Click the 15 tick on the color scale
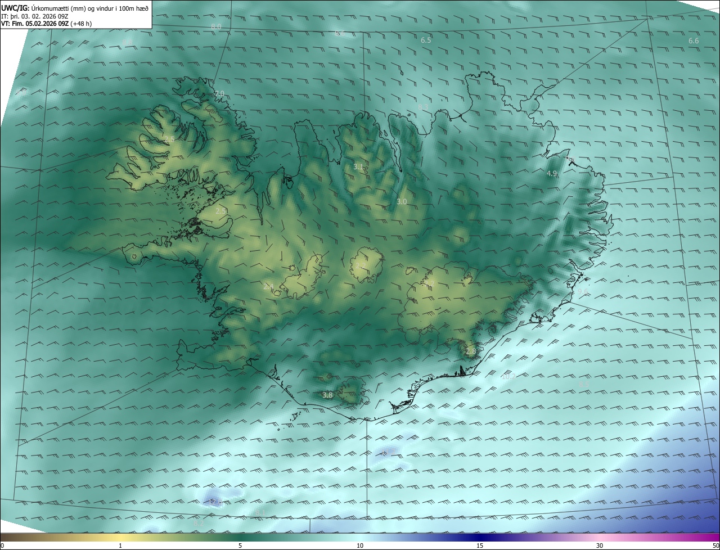720x550 pixels. 480,546
